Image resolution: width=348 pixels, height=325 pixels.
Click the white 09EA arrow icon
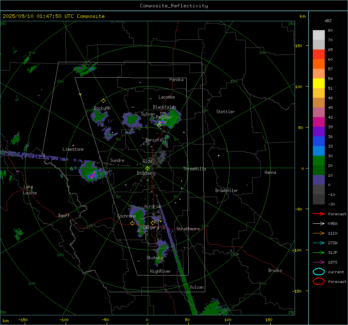(x=319, y=224)
